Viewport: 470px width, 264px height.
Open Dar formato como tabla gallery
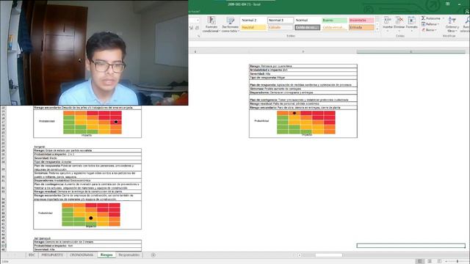click(230, 24)
